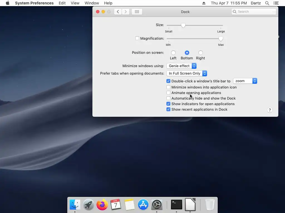Open Firefox from the Dock
Screen dimensions: 285x213
pyautogui.click(x=102, y=205)
